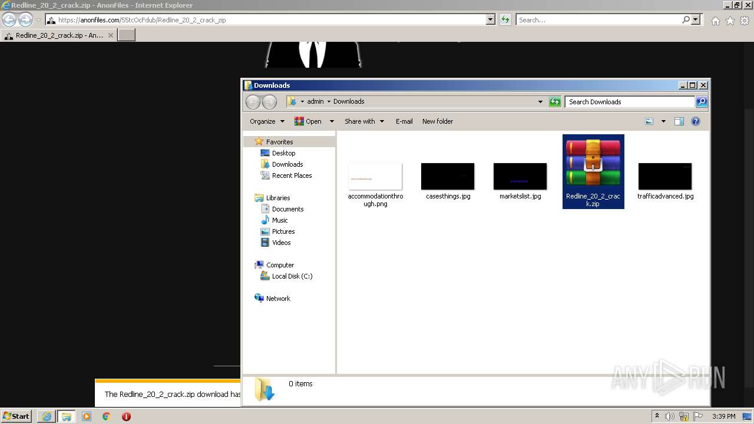754x424 pixels.
Task: Open Internet Explorer from the taskbar
Action: [x=47, y=416]
